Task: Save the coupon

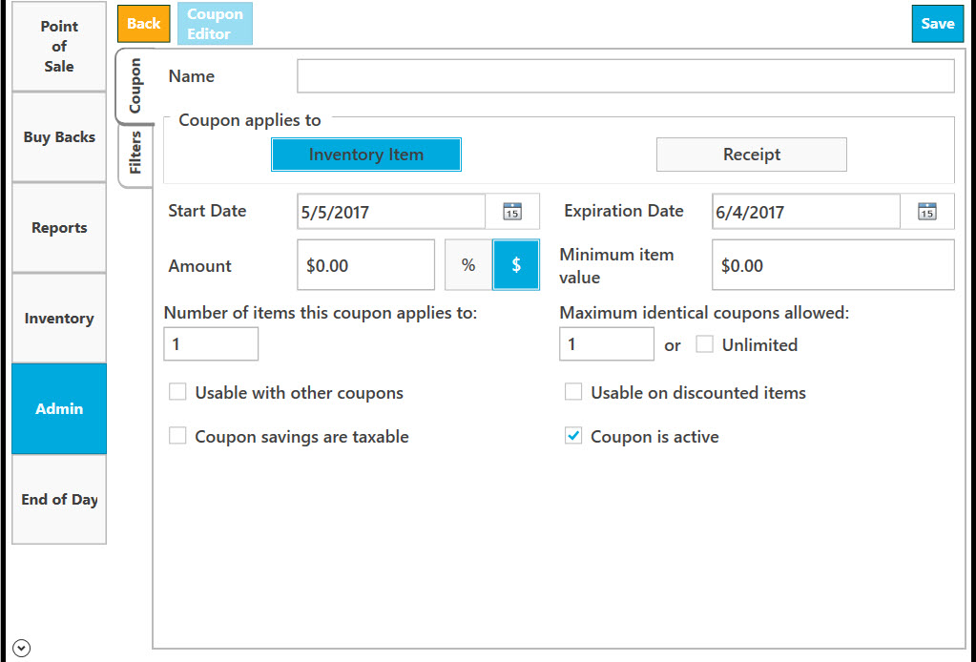Action: (x=938, y=24)
